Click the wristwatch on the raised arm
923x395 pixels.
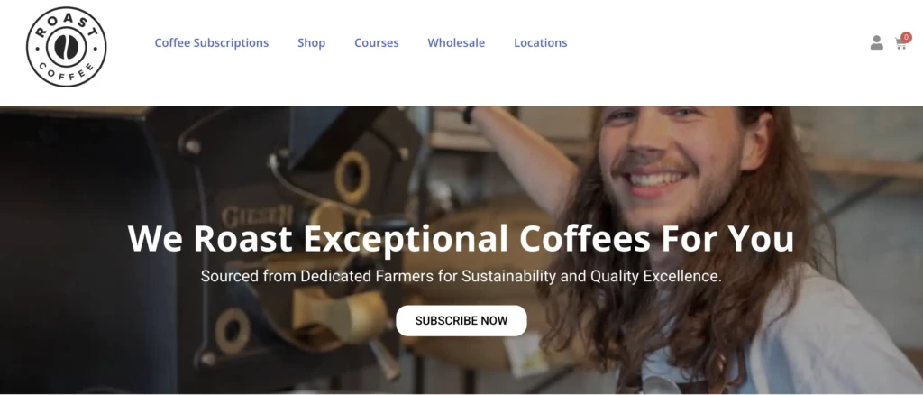[468, 115]
